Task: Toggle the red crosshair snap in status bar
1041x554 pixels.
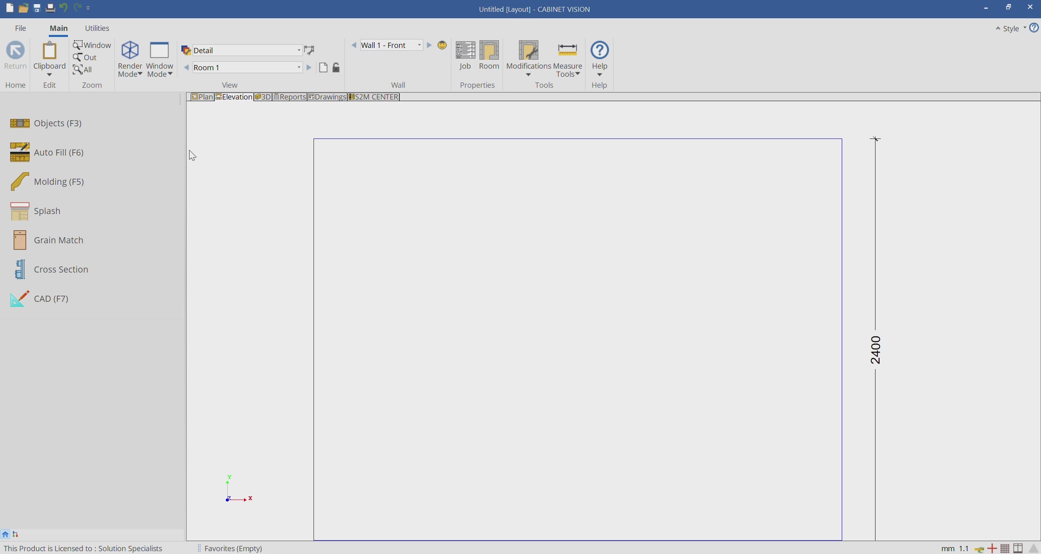Action: coord(992,548)
